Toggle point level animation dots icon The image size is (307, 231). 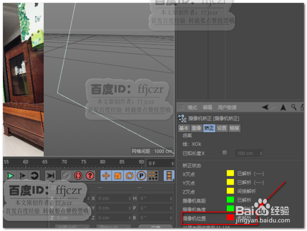tap(153, 176)
